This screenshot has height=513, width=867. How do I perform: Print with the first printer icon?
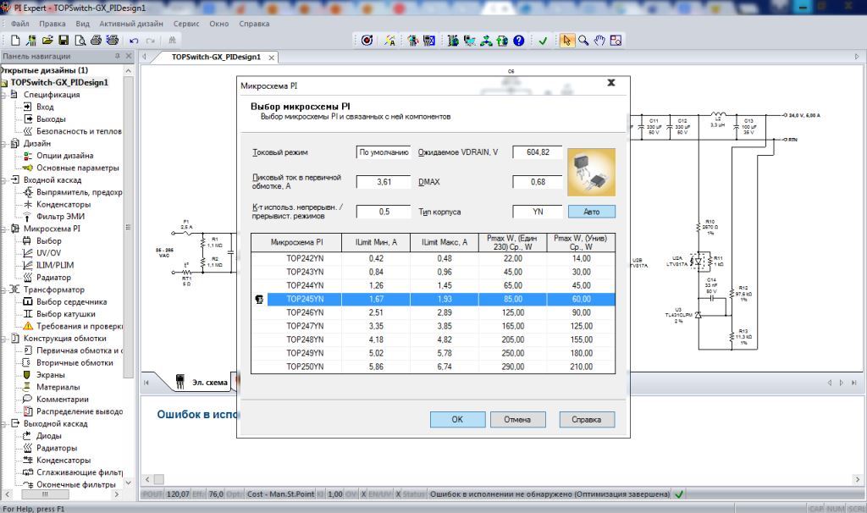pos(97,41)
